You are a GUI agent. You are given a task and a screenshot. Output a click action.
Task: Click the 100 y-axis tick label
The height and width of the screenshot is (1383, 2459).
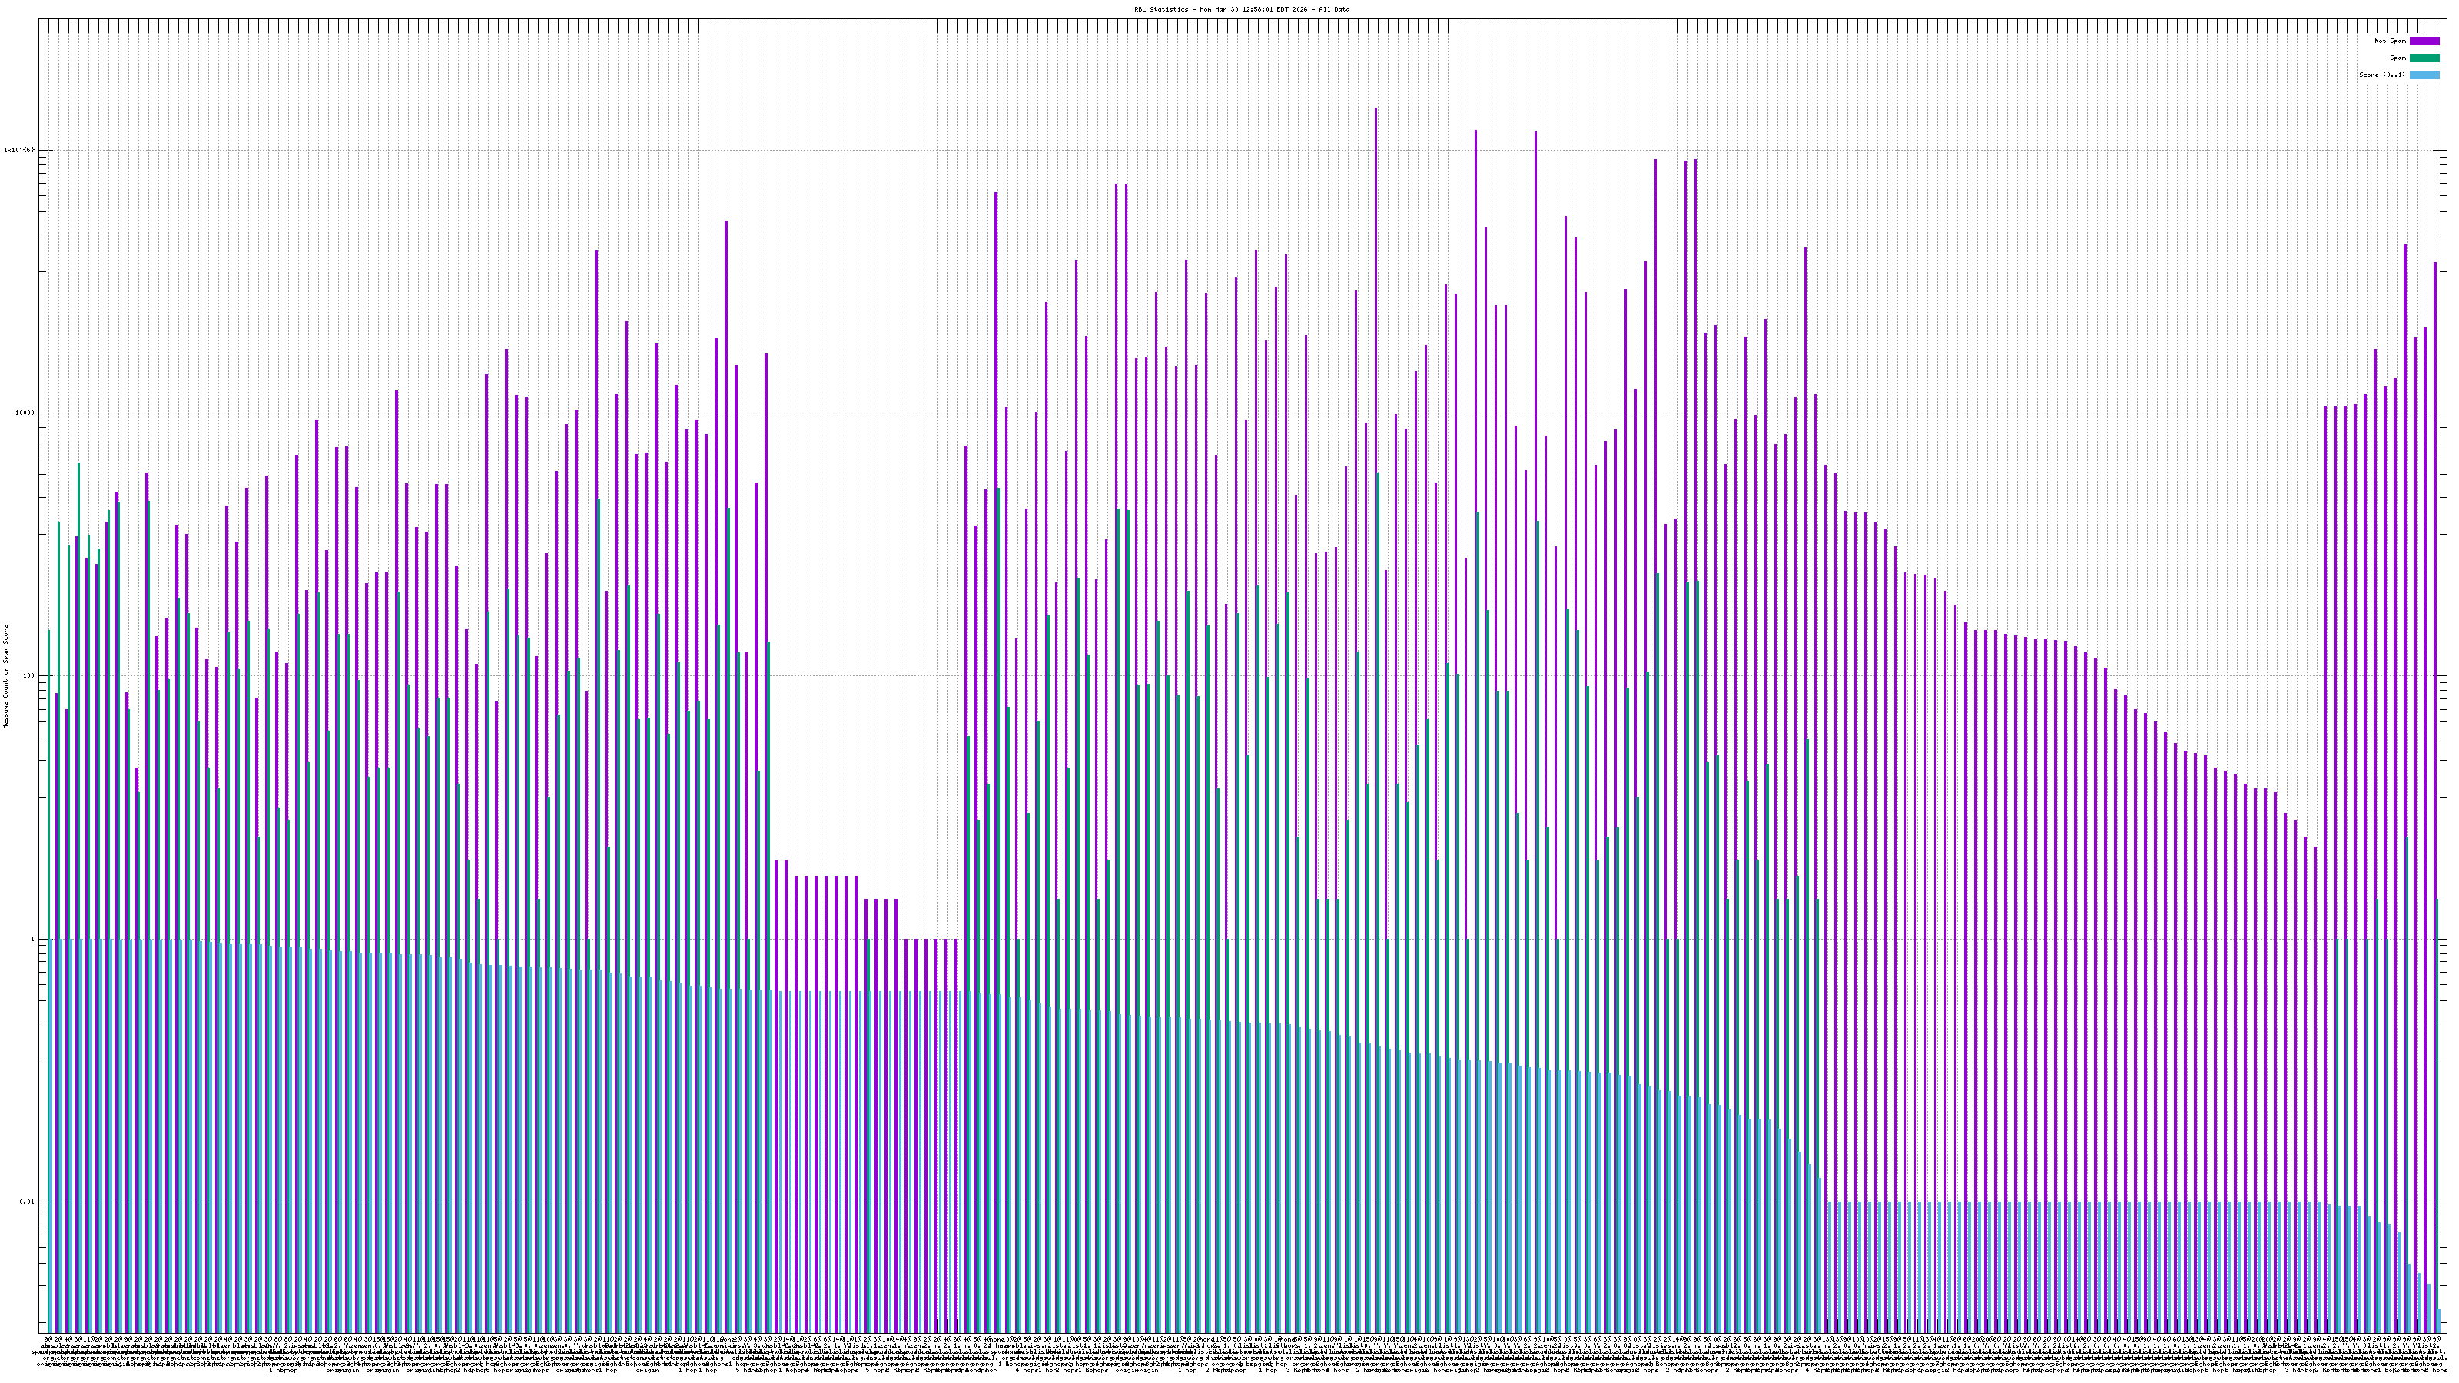pos(28,676)
